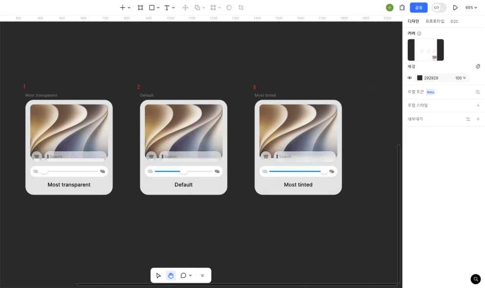The image size is (485, 288).
Task: Click the component move icon in toolbar
Action: click(185, 7)
